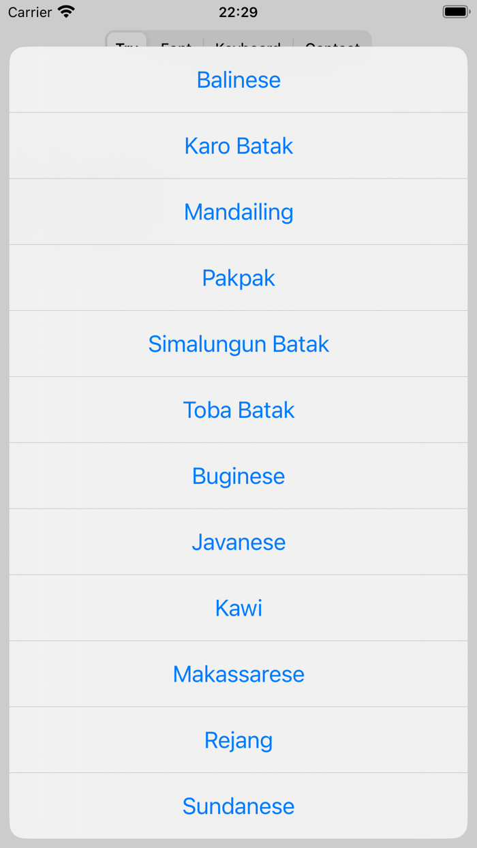Image resolution: width=477 pixels, height=848 pixels.
Task: Select Sundanese at the bottom
Action: pos(238,806)
